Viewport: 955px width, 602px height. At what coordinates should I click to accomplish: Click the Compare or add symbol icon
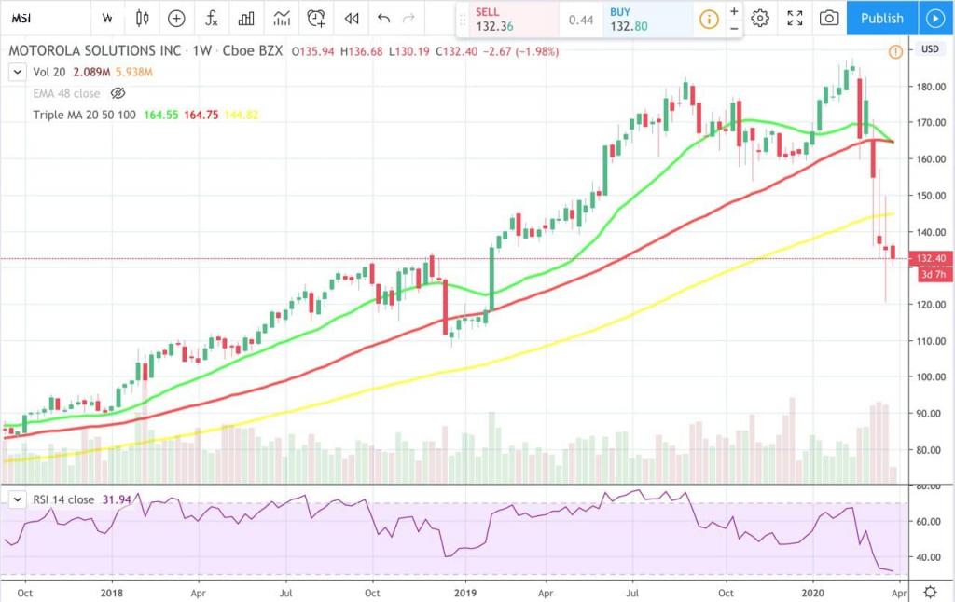click(x=176, y=18)
